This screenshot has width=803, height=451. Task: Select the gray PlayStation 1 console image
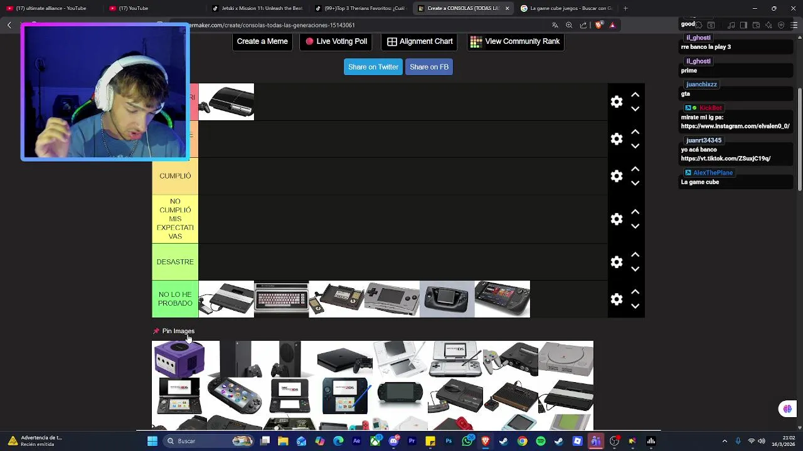pyautogui.click(x=566, y=359)
